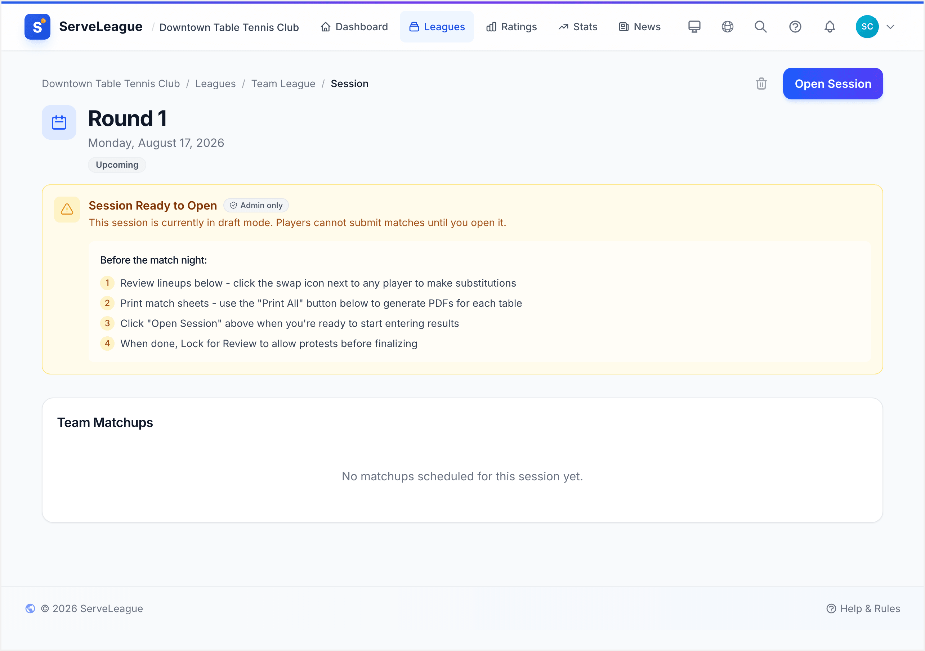Viewport: 925px width, 651px height.
Task: Click the warning triangle icon in banner
Action: pos(67,209)
